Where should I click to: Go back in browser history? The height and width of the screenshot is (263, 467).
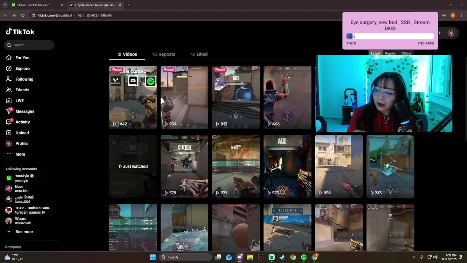[x=5, y=15]
